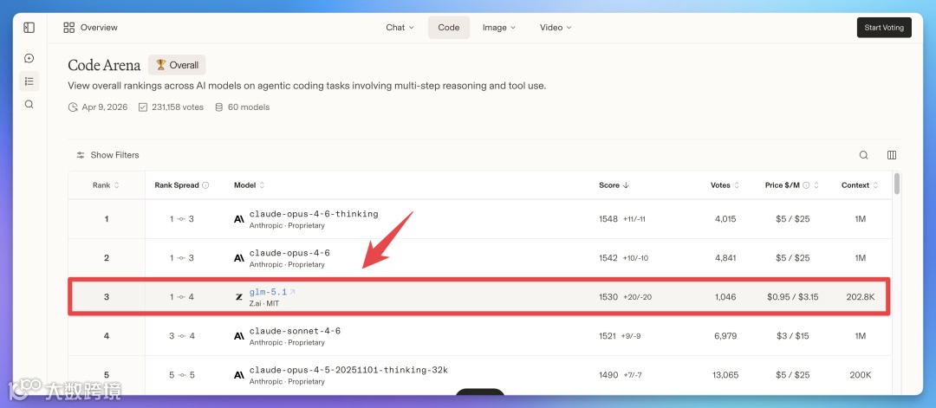Sort by Rank column header

[107, 185]
